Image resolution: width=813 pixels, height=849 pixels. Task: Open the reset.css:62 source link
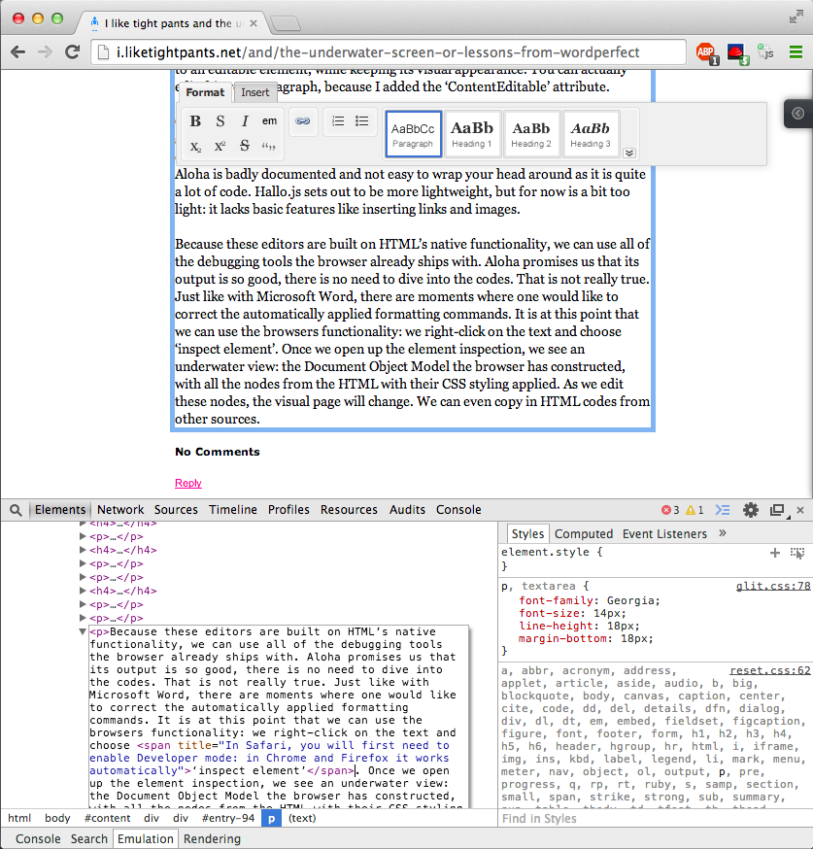[769, 671]
